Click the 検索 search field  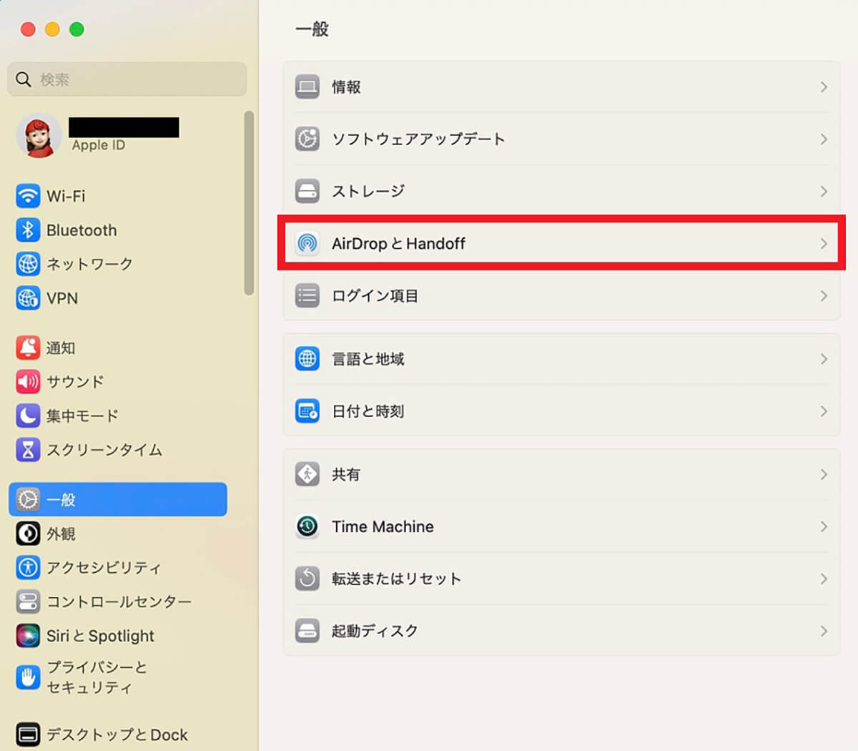127,79
